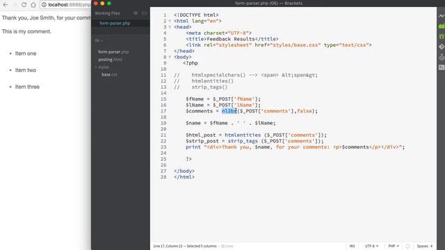The height and width of the screenshot is (250, 445).
Task: Click the bottom-most icon in Brackets right toolbar
Action: click(442, 67)
